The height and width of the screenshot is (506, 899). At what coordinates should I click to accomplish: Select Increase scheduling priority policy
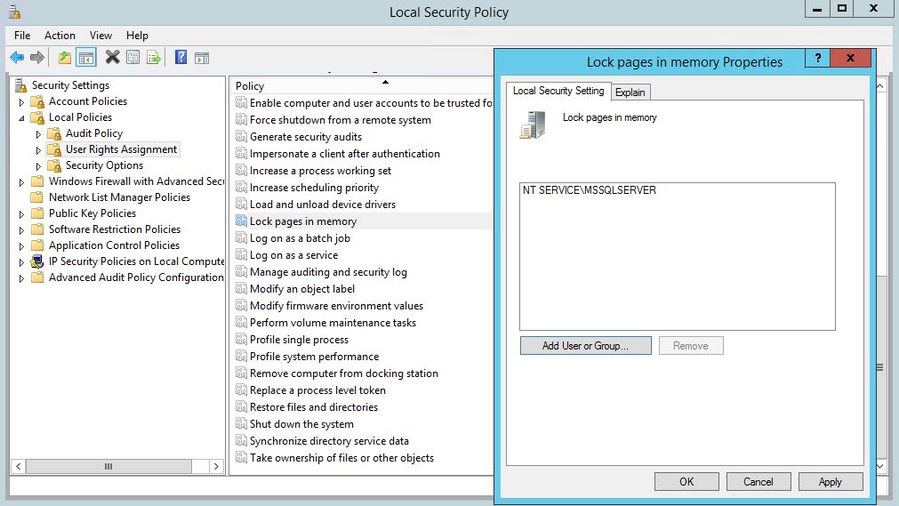314,188
